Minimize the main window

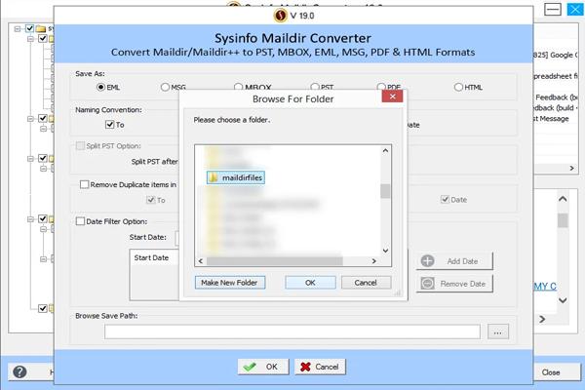553,9
